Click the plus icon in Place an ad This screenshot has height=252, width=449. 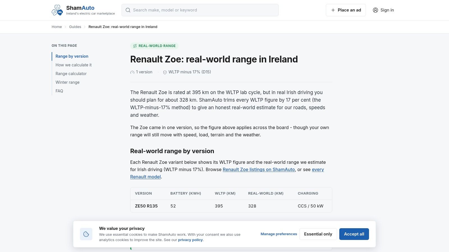click(333, 10)
